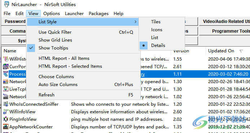Select the Tiles list style

162,22
